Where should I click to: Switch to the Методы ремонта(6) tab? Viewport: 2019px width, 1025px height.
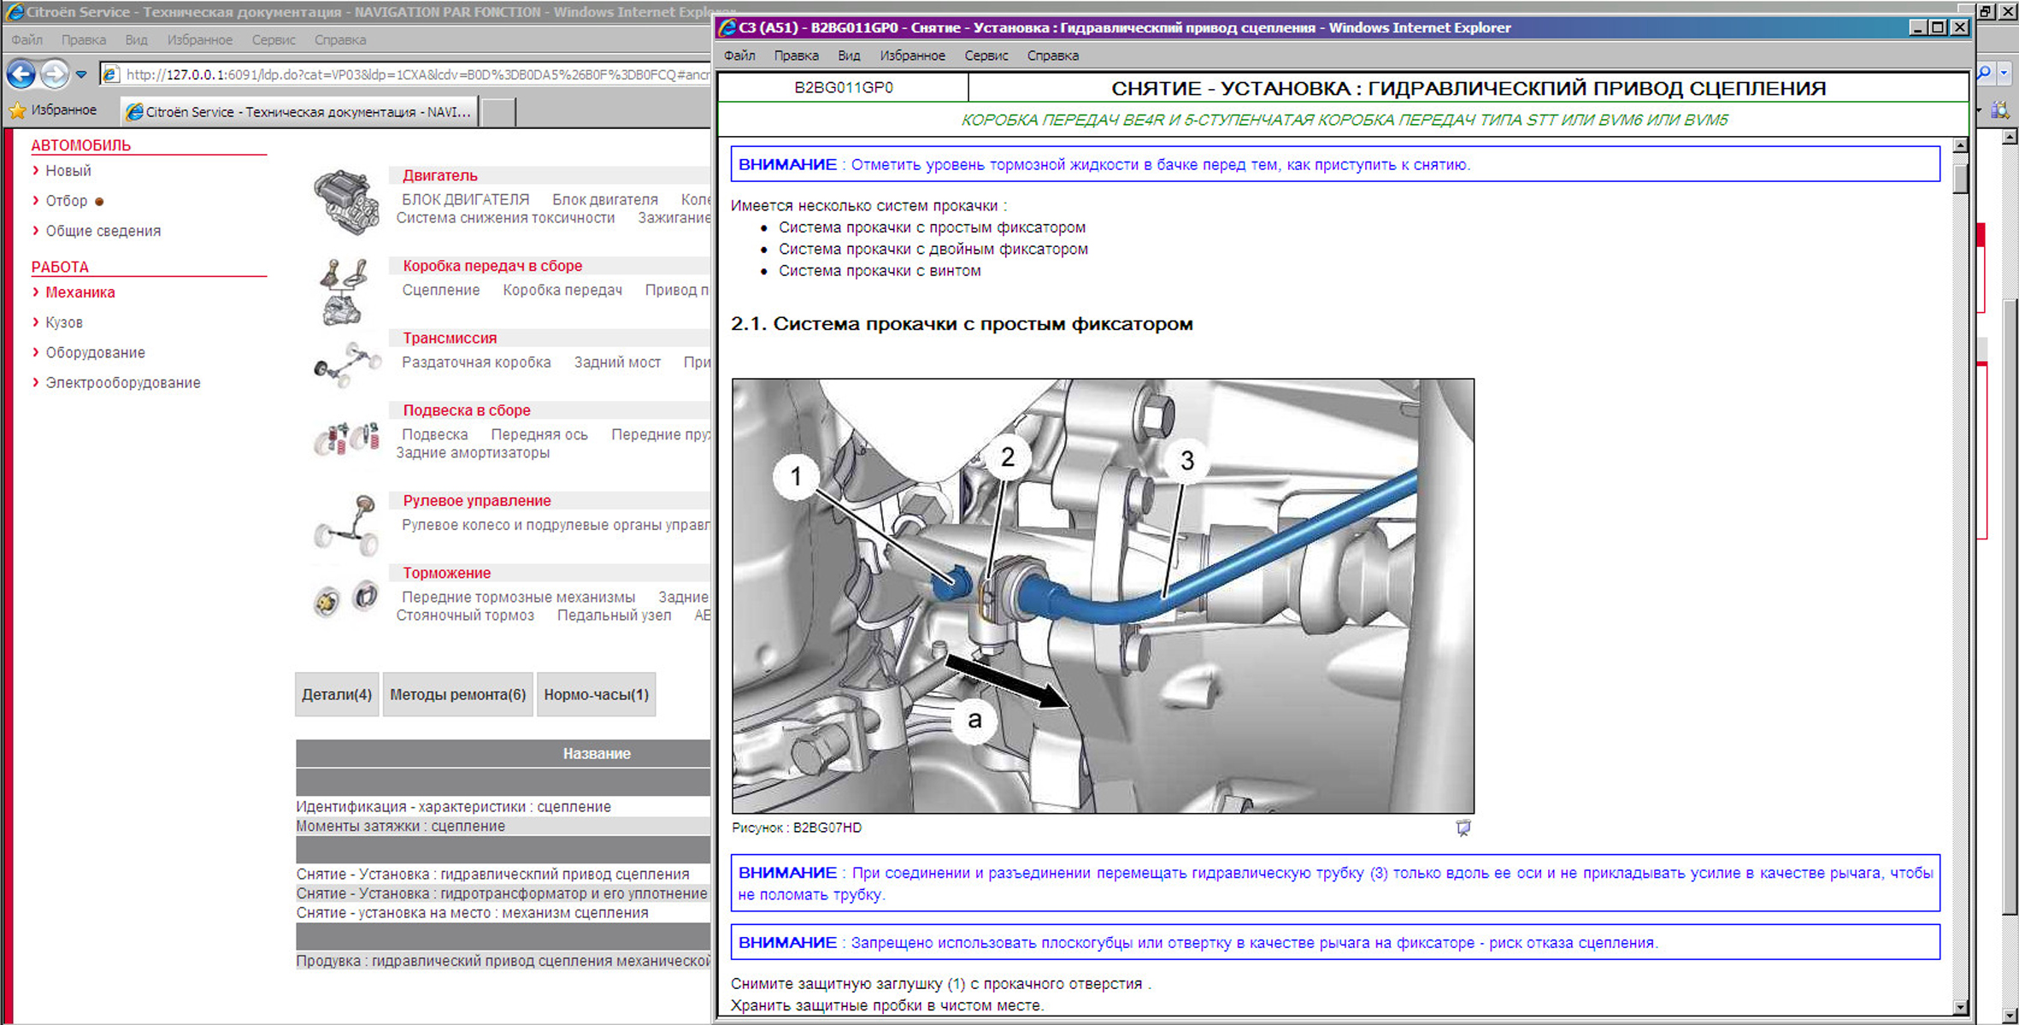[x=457, y=694]
